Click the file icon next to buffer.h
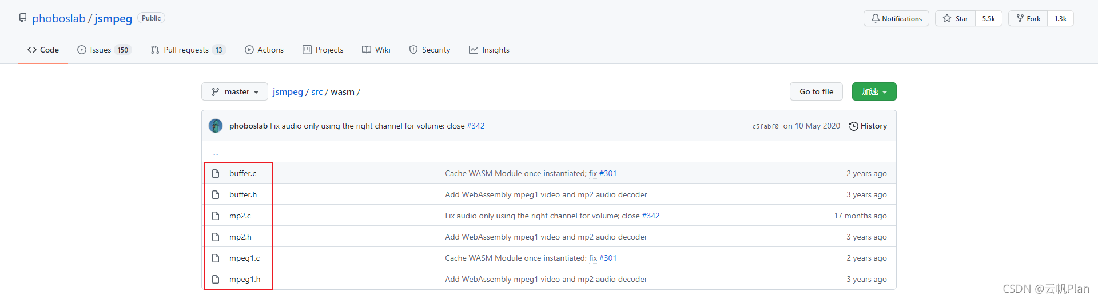This screenshot has height=299, width=1098. (216, 194)
